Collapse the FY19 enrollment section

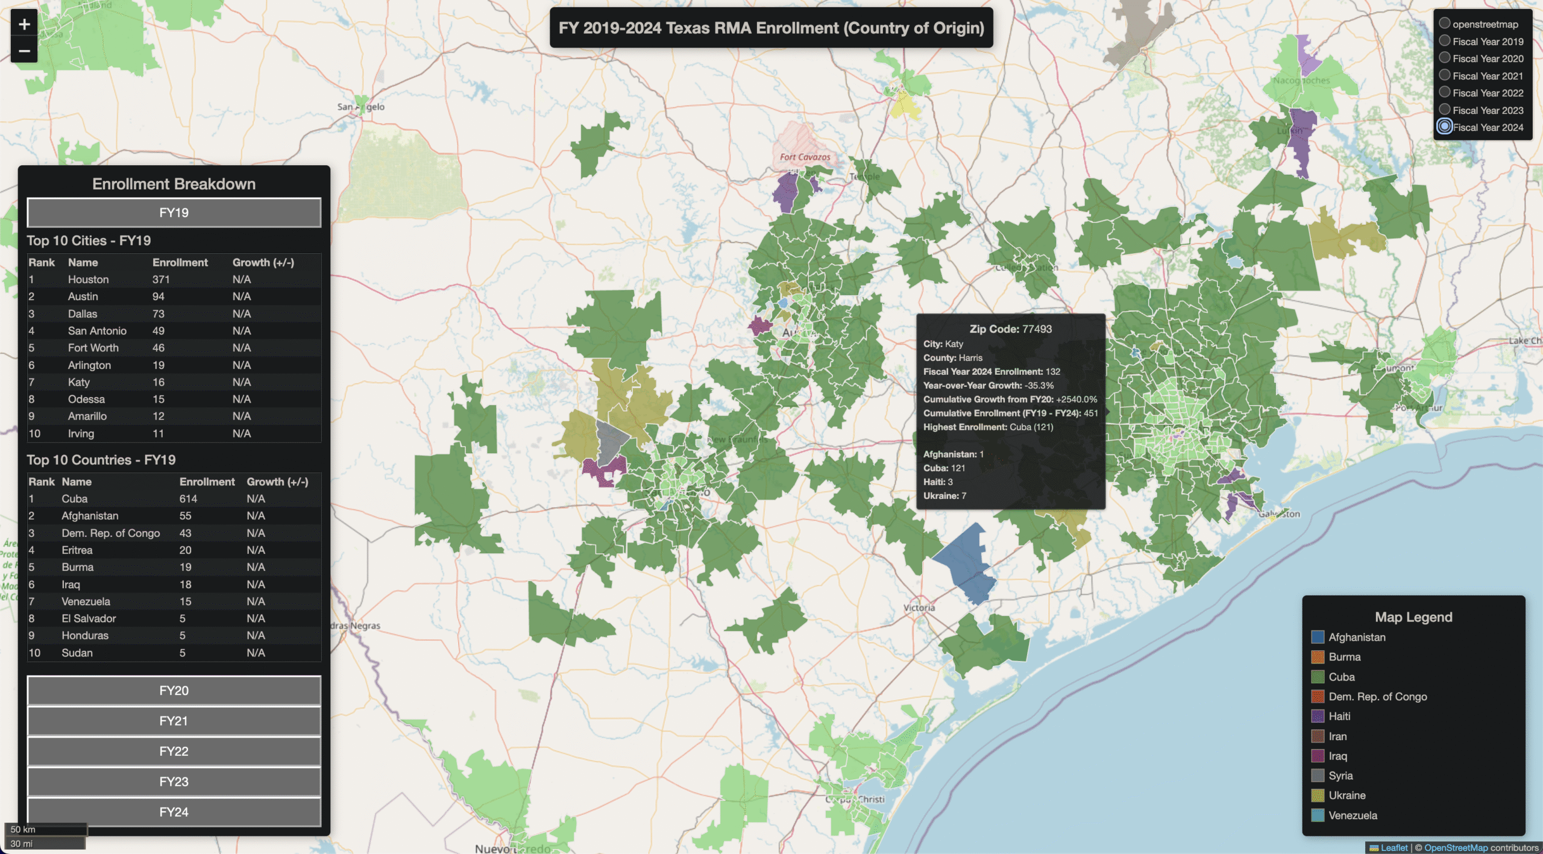point(174,213)
